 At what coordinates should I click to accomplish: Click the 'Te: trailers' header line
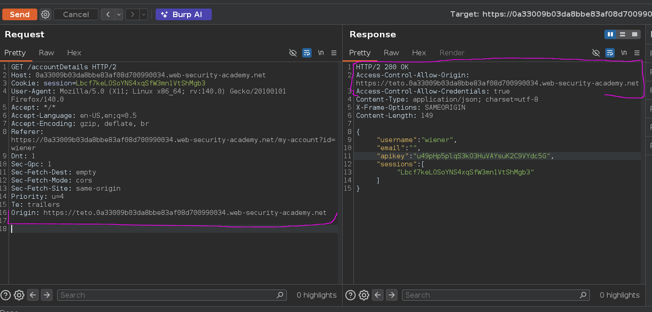coord(36,205)
